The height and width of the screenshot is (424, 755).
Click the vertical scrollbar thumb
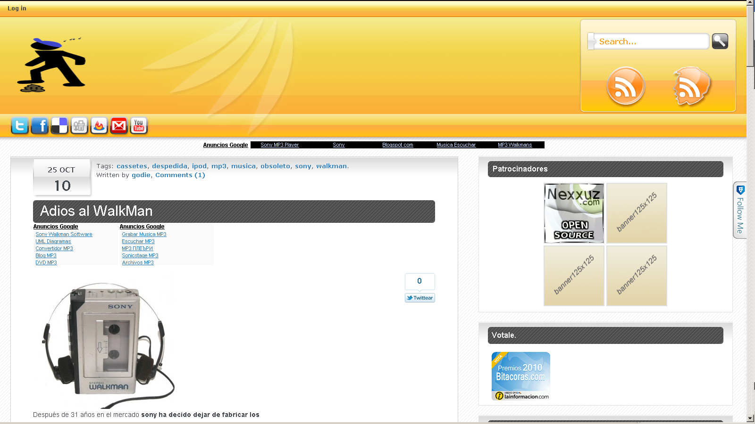pyautogui.click(x=751, y=37)
